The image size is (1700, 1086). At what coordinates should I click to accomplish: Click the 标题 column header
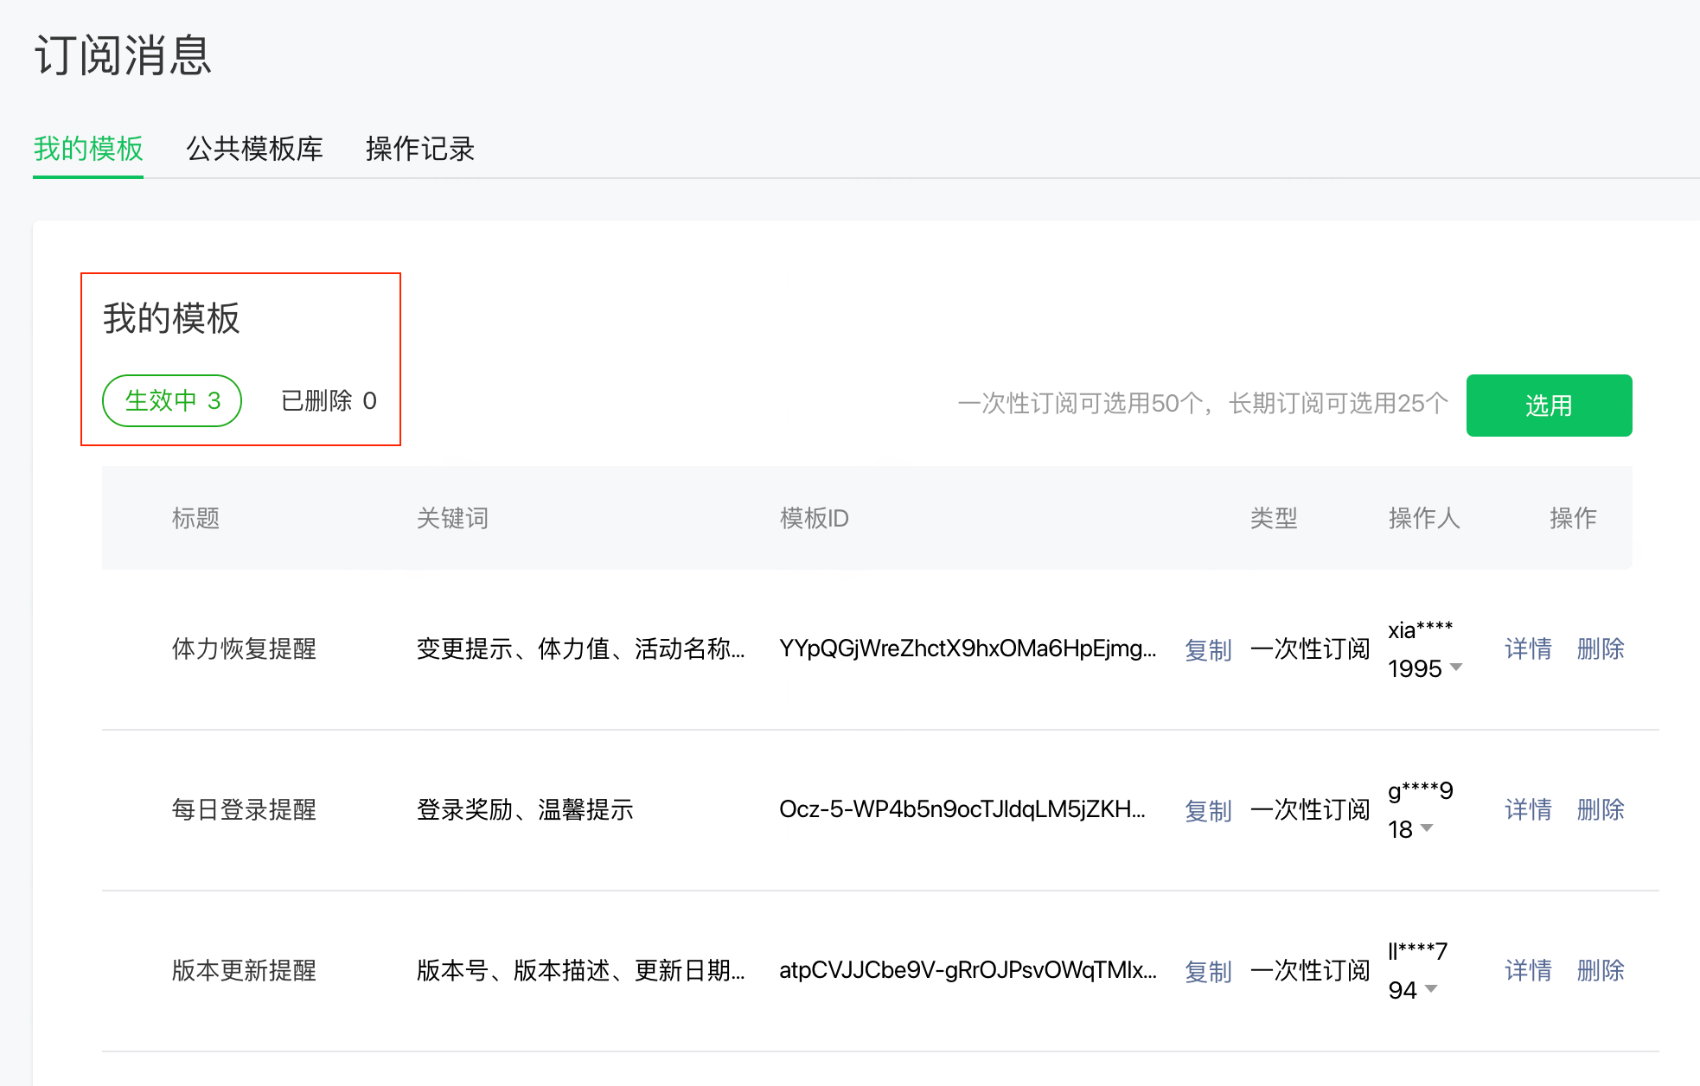click(195, 518)
